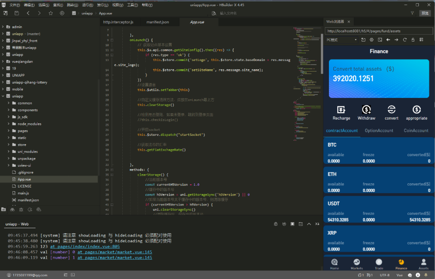Click the notification bell in status bar

pyautogui.click(x=426, y=275)
